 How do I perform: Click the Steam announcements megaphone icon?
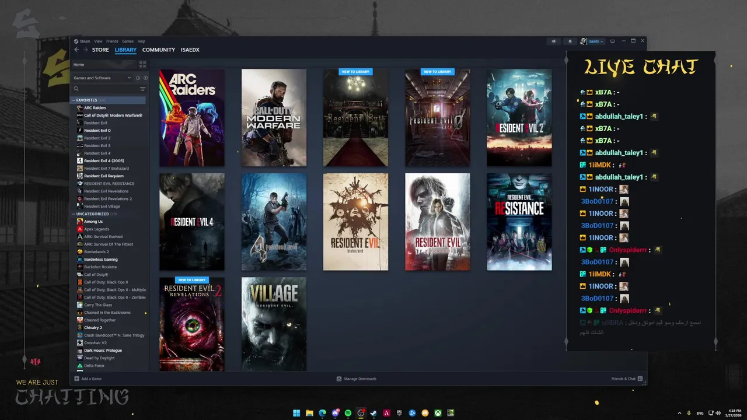[554, 41]
